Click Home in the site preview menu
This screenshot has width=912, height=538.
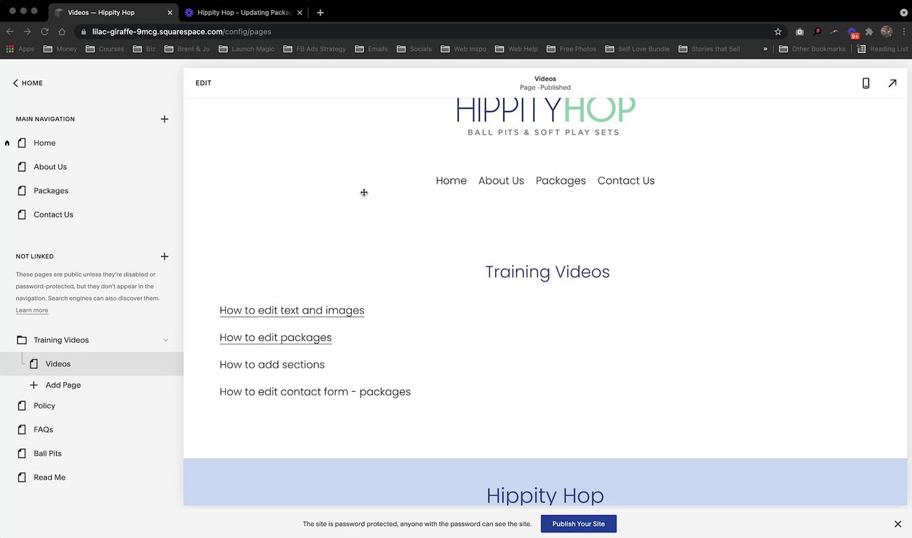point(451,181)
